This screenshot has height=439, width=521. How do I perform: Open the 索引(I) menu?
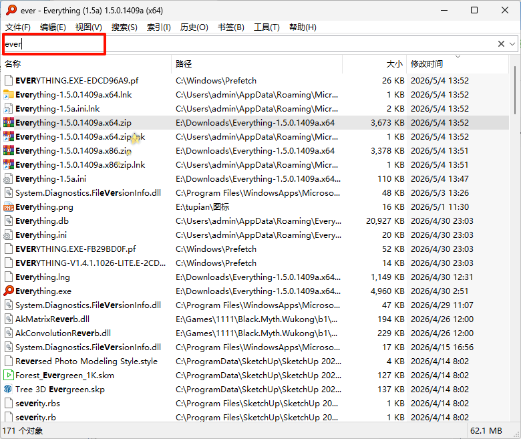[x=159, y=27]
